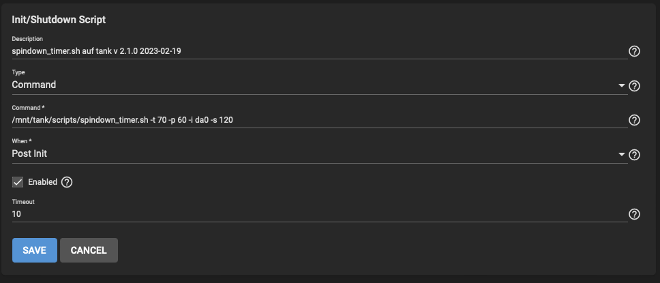660x283 pixels.
Task: Click the "When *" field label
Action: pyautogui.click(x=22, y=141)
